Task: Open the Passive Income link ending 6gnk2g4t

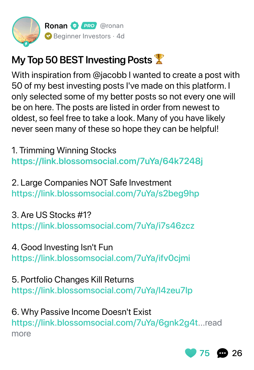Action: (105, 323)
